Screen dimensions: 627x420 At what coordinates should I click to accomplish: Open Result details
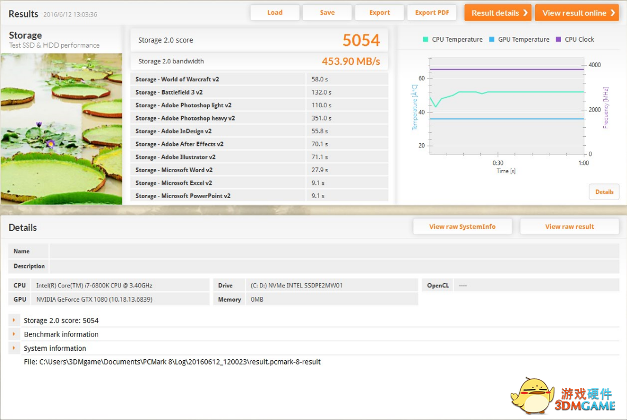pyautogui.click(x=498, y=13)
